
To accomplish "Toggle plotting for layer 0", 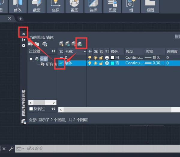I will (x=107, y=58).
